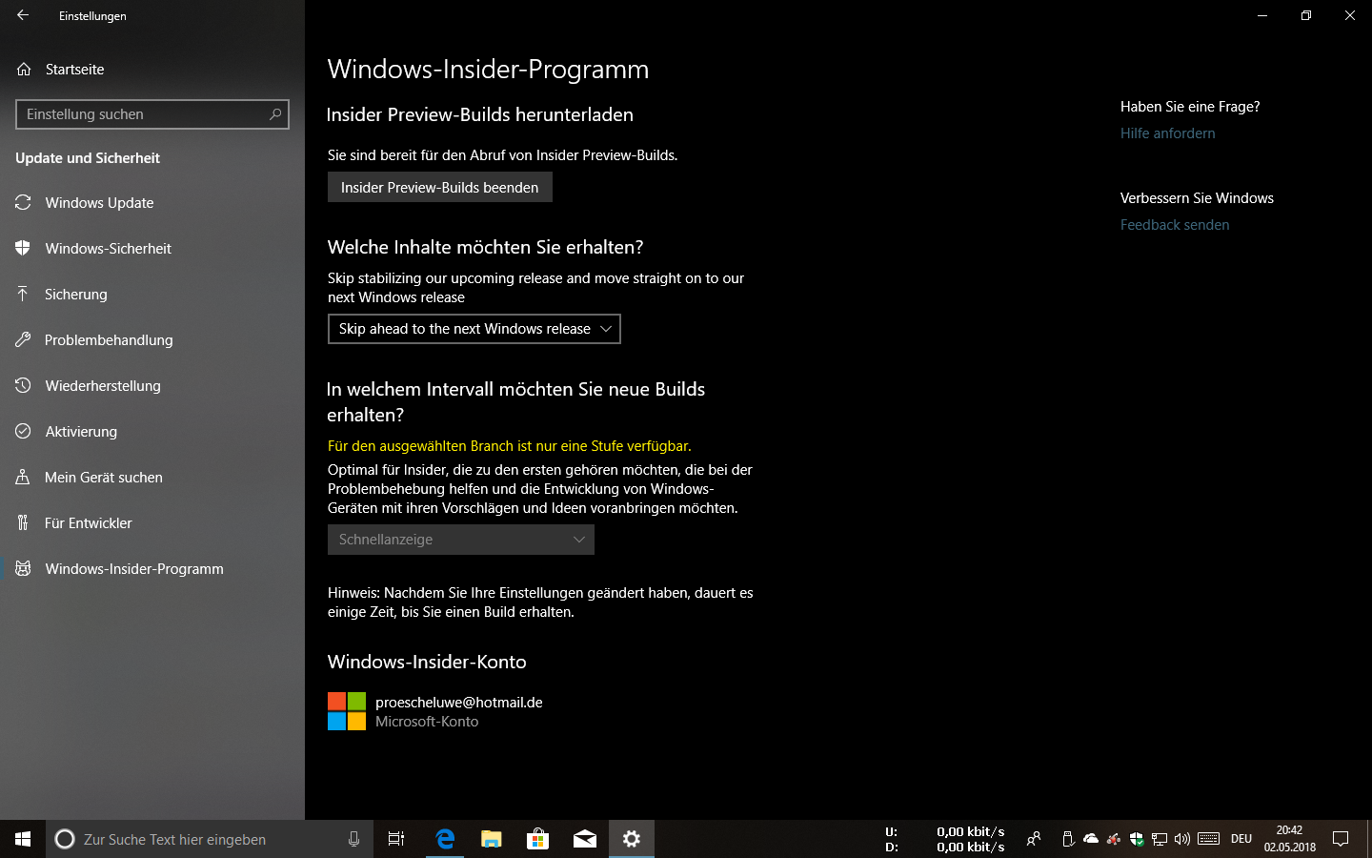This screenshot has width=1372, height=858.
Task: Launch Microsoft Edge from taskbar
Action: coord(445,839)
